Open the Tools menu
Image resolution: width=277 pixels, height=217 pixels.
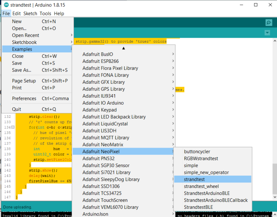(x=45, y=13)
